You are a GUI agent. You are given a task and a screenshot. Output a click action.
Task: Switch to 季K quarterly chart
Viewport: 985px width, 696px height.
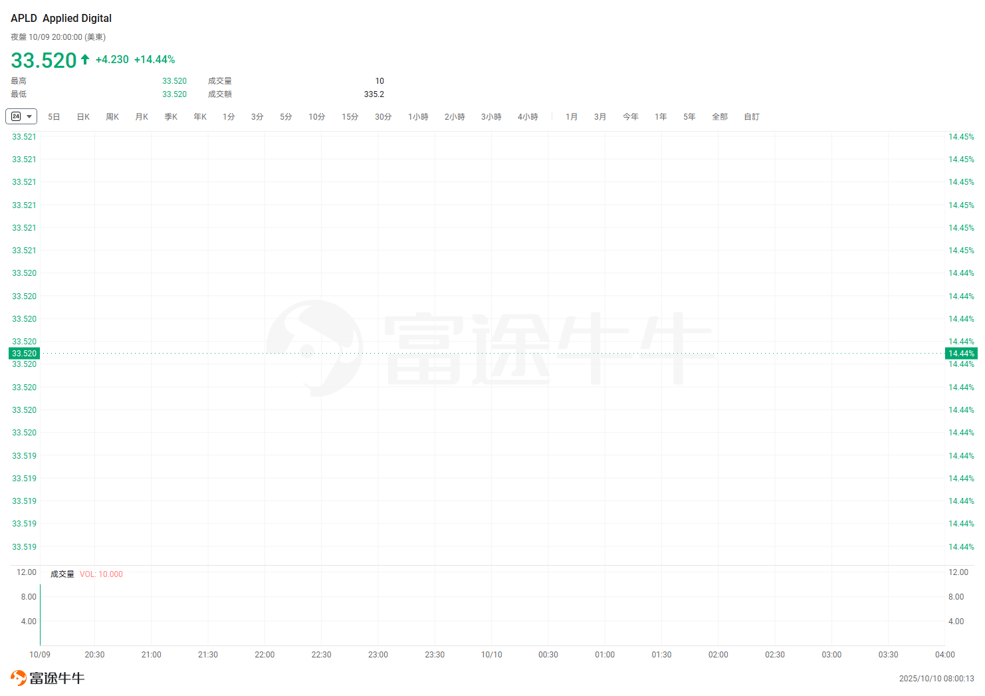(x=171, y=117)
